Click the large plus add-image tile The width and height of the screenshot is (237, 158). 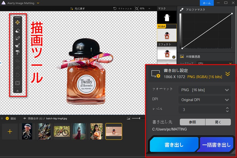(x=10, y=131)
